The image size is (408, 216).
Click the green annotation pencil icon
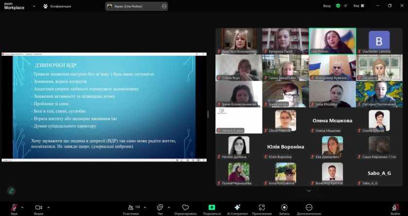pos(11,191)
